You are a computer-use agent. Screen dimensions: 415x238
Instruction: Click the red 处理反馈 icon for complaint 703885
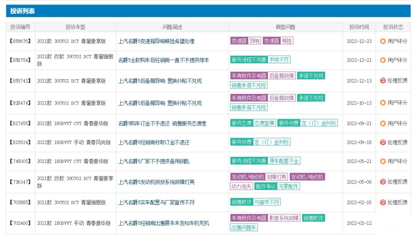383,202
